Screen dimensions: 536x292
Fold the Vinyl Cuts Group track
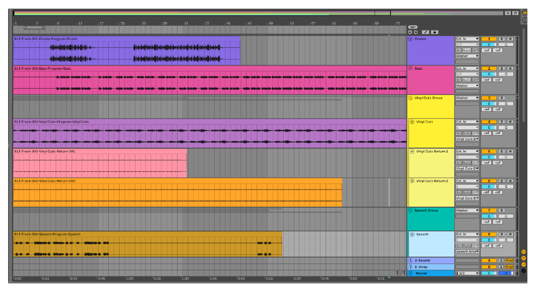pos(410,98)
